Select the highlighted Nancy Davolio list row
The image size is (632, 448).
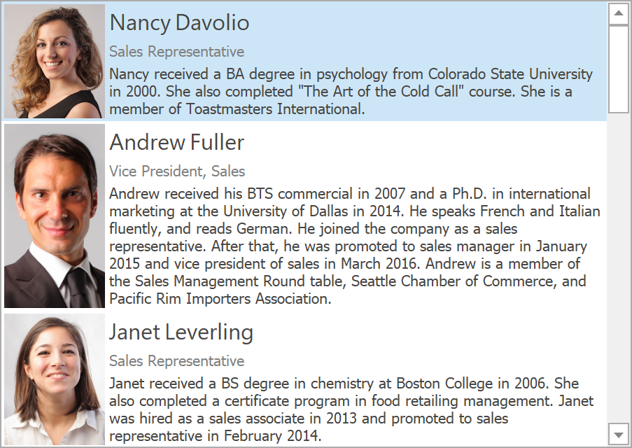pyautogui.click(x=490, y=28)
